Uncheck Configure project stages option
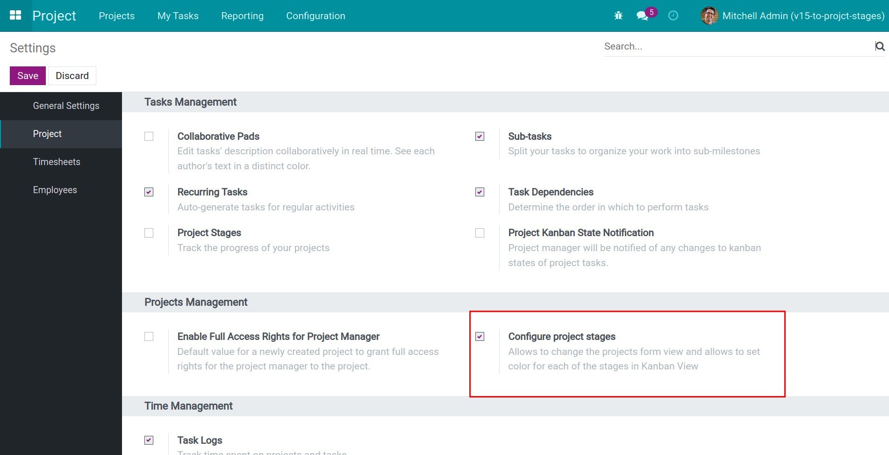This screenshot has height=455, width=889. tap(480, 337)
